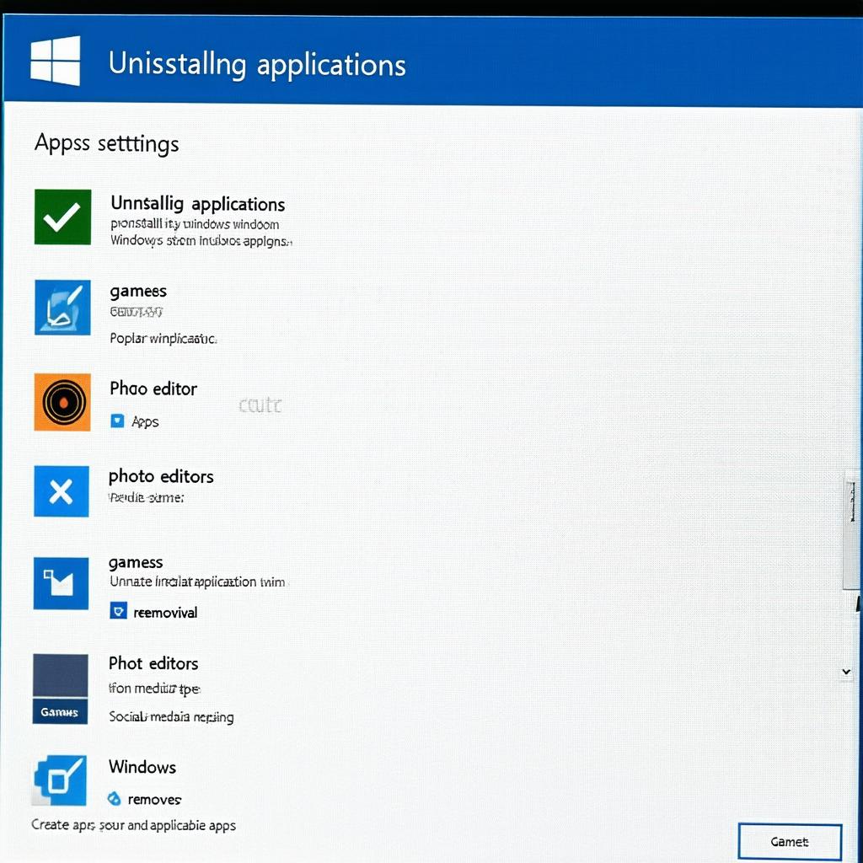Select the Unnsallig applications entry title

tap(197, 204)
